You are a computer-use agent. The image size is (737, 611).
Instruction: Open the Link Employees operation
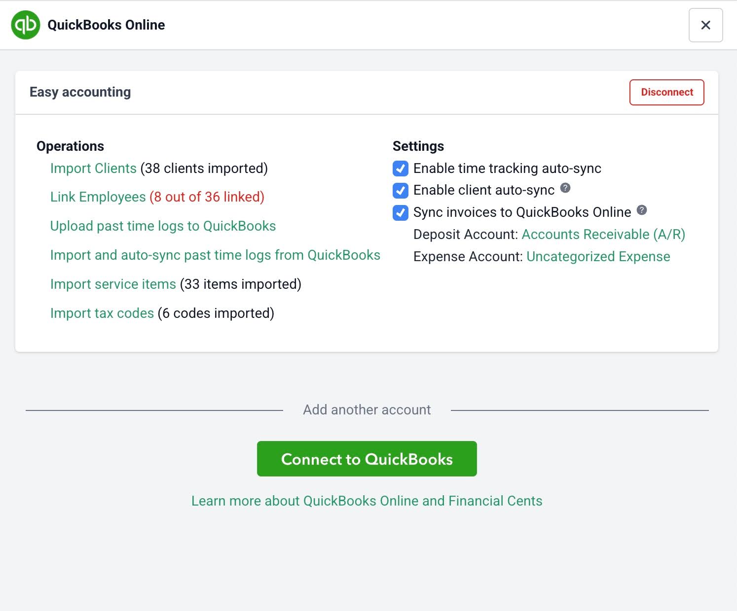click(98, 197)
